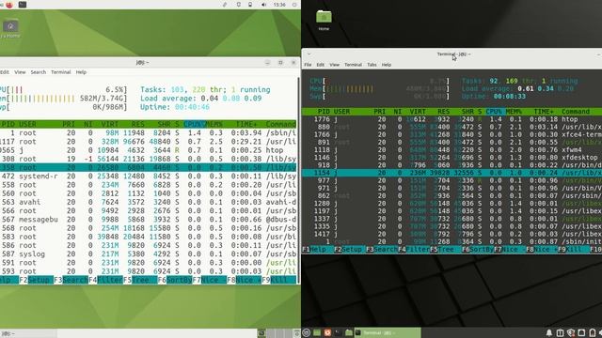Open Terminal menu in the left terminal
The image size is (602, 338).
click(x=60, y=72)
